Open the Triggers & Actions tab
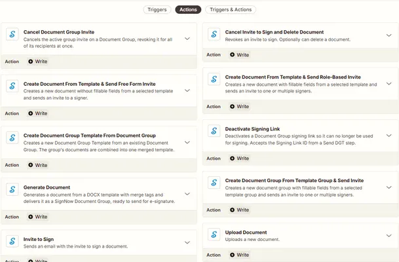The width and height of the screenshot is (399, 262). (231, 10)
